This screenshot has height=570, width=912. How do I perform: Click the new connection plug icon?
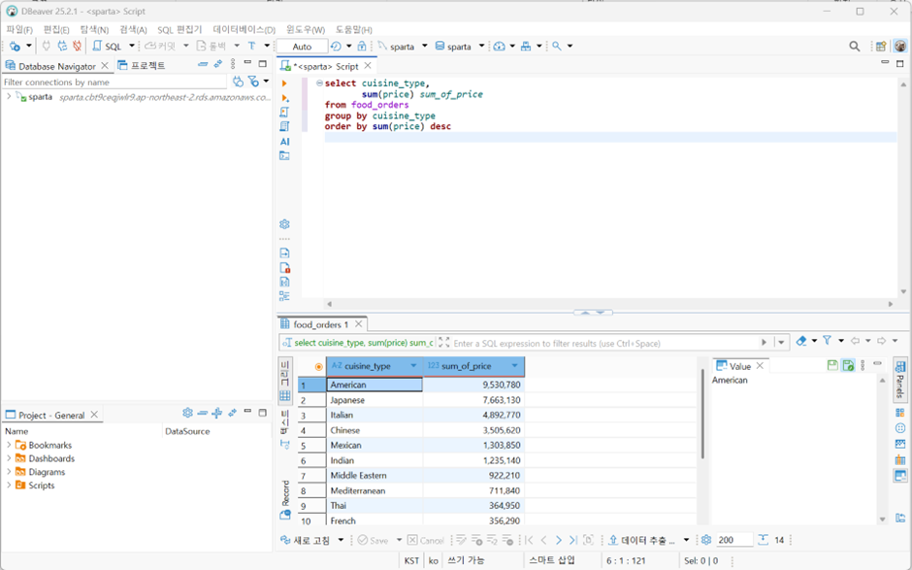tap(16, 46)
